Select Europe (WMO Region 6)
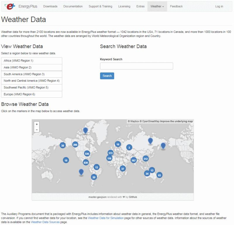 32,94
